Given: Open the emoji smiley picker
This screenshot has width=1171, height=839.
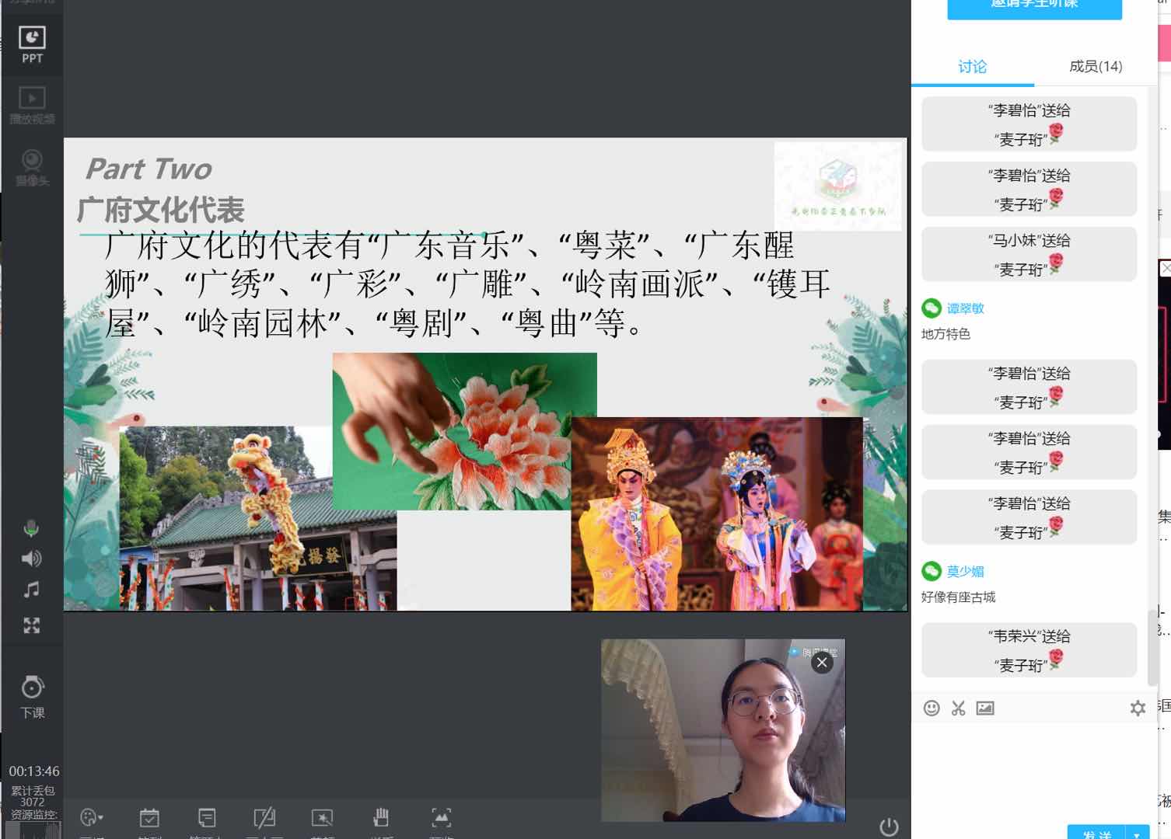Looking at the screenshot, I should [x=932, y=708].
